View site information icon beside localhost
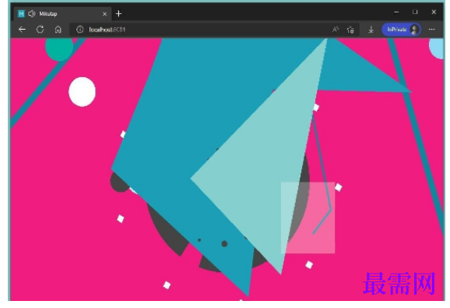Screen dimensions: 450x308 click(79, 30)
